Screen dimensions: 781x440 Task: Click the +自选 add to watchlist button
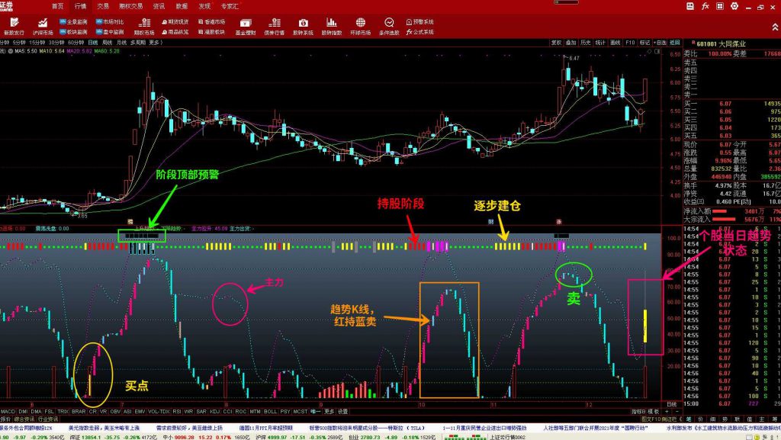coord(661,43)
